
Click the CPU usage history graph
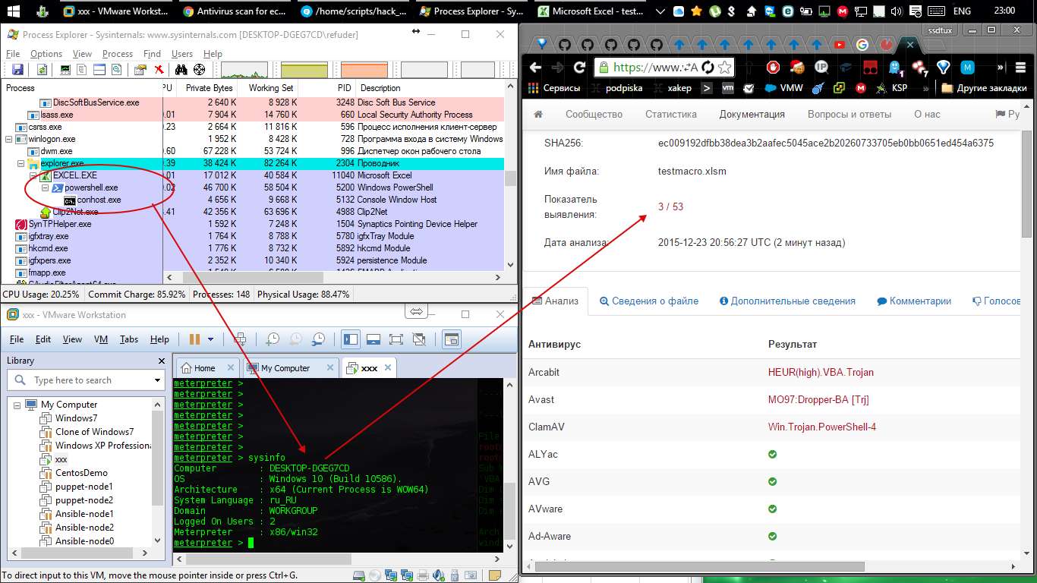pyautogui.click(x=244, y=69)
